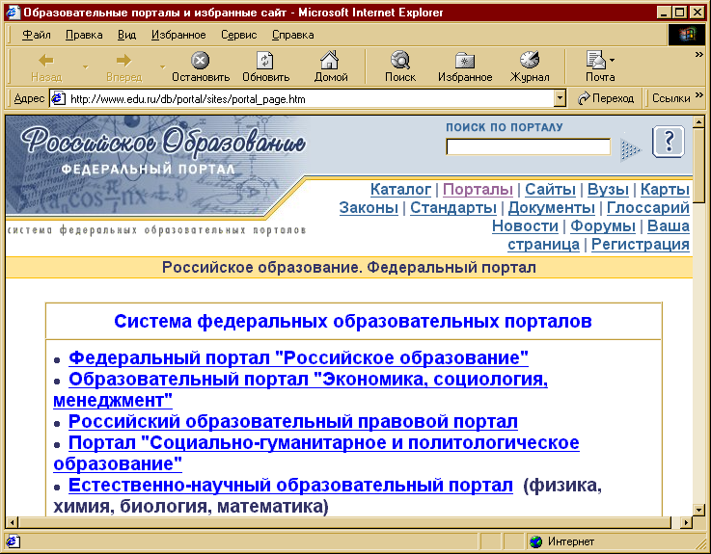Submit portal search with triangle arrow icon

pos(630,150)
